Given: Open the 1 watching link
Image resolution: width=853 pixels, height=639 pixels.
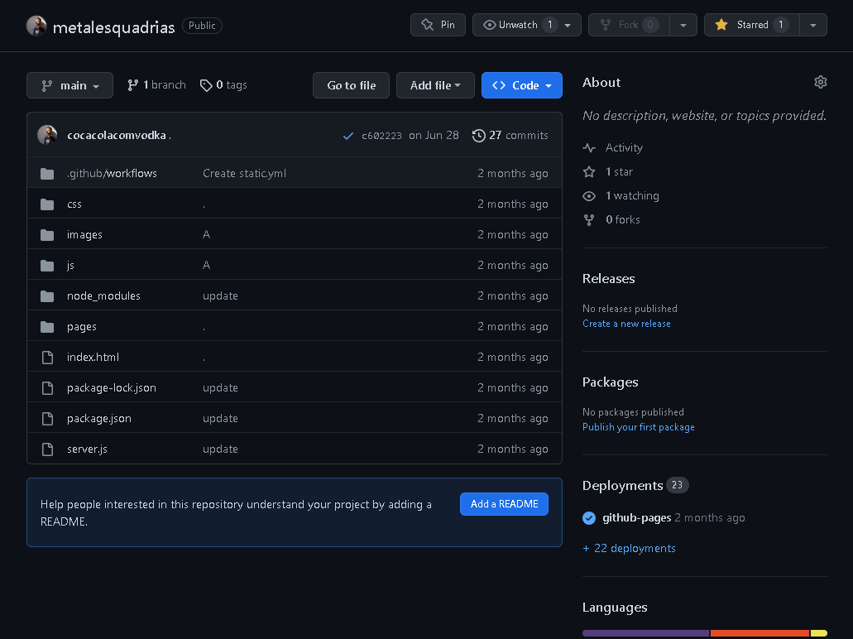Looking at the screenshot, I should pyautogui.click(x=632, y=195).
